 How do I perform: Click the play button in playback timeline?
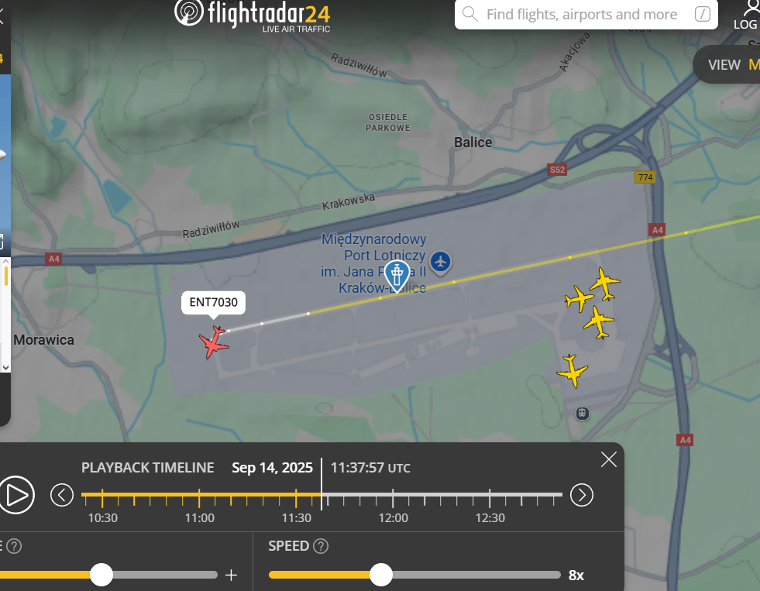pyautogui.click(x=16, y=496)
